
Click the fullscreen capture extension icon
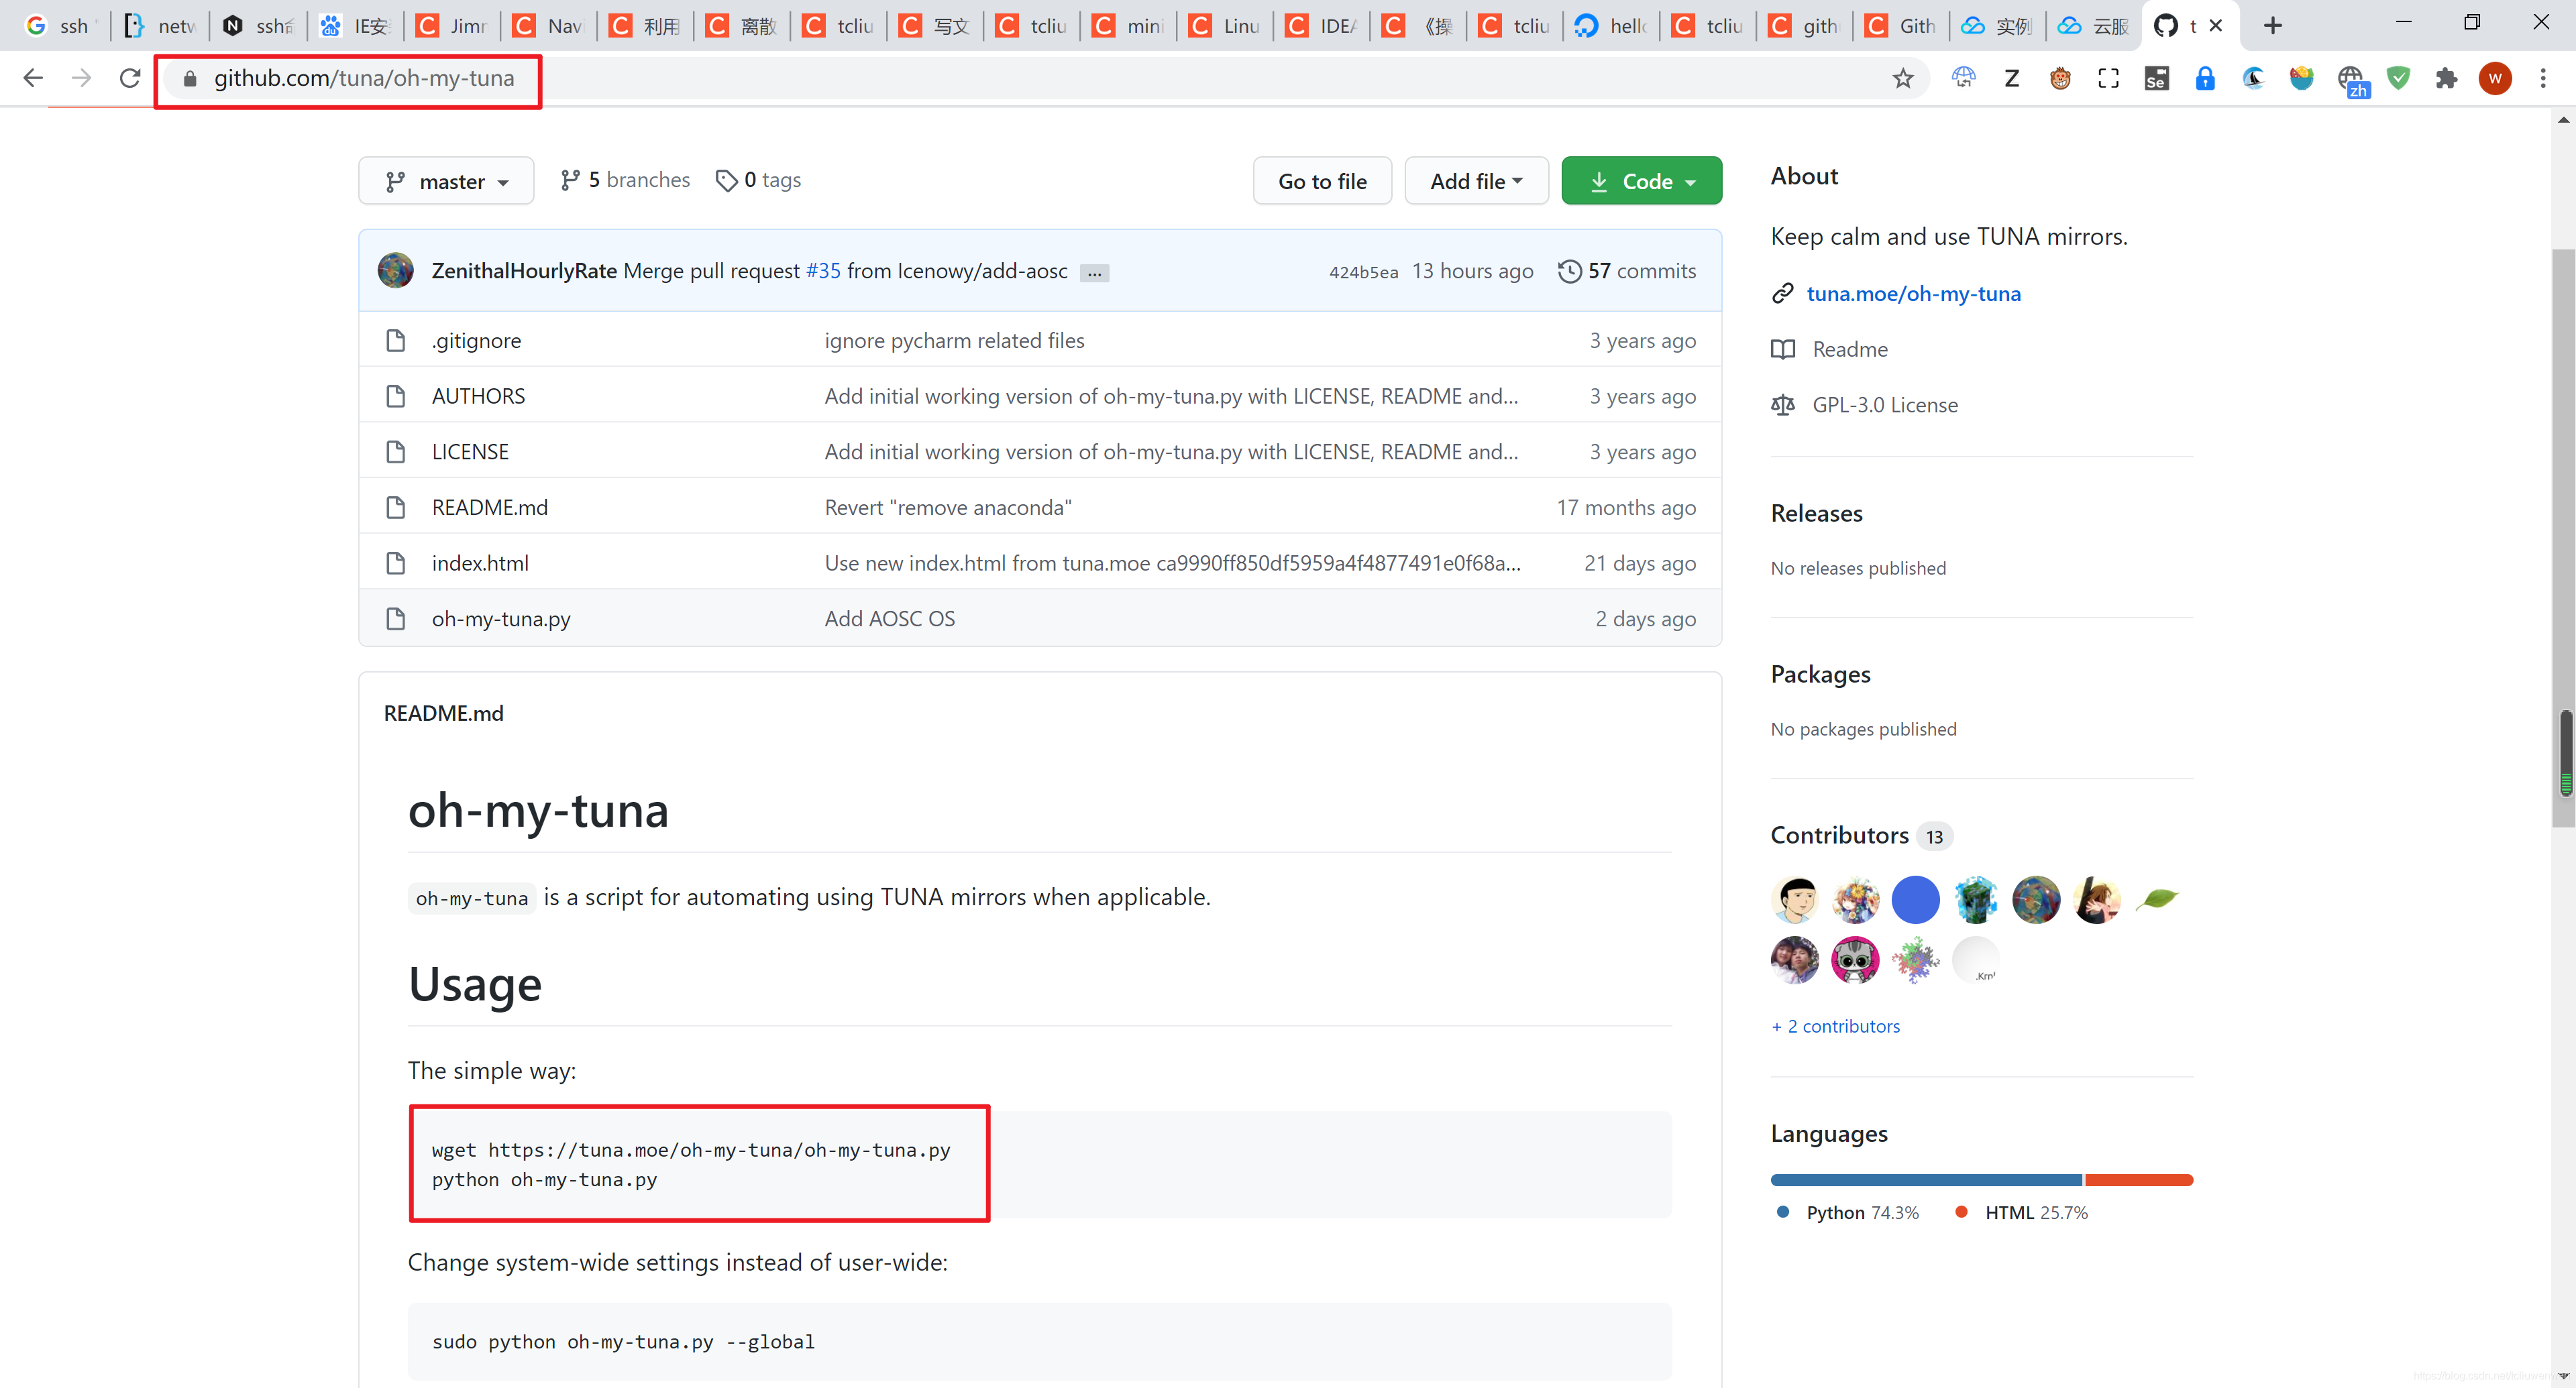click(2108, 78)
